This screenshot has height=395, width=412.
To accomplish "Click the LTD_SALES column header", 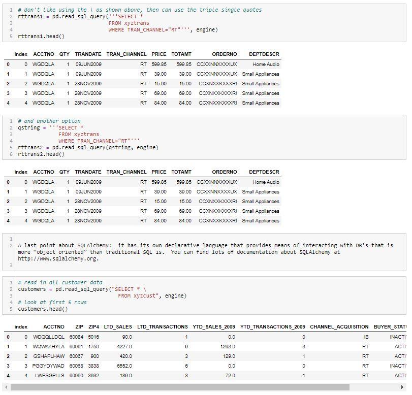I will click(118, 327).
